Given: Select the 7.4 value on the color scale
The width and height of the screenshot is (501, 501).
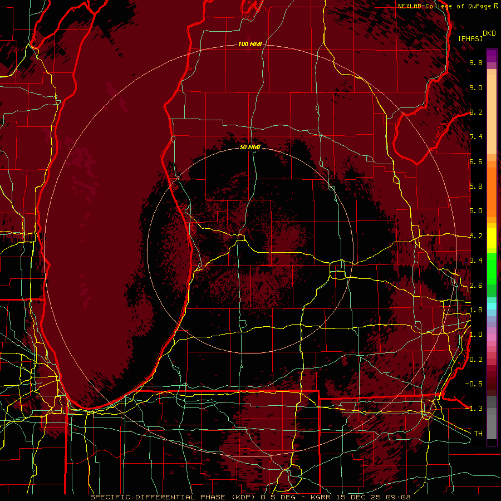Looking at the screenshot, I should [476, 137].
